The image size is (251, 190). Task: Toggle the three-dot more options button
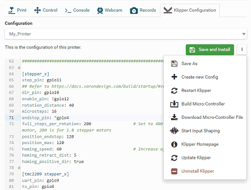[242, 50]
